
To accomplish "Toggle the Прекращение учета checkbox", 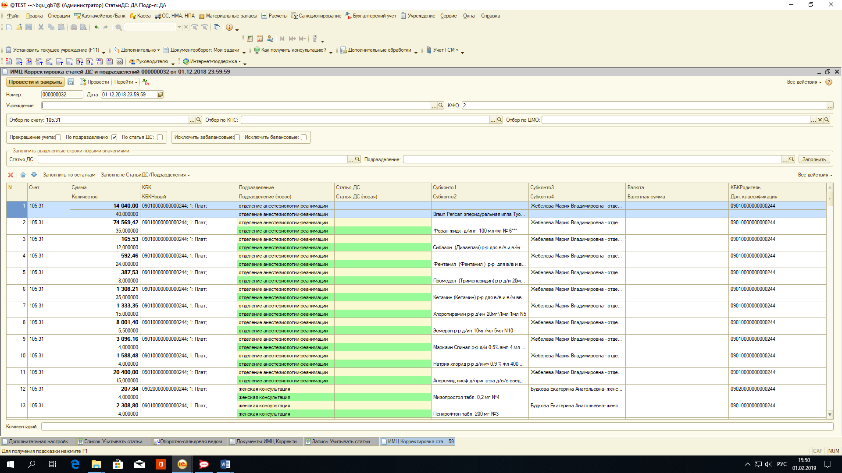I will [x=58, y=138].
